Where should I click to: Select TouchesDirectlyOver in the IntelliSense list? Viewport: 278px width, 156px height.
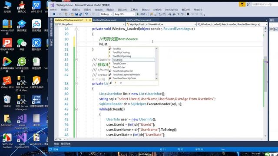pos(124,78)
